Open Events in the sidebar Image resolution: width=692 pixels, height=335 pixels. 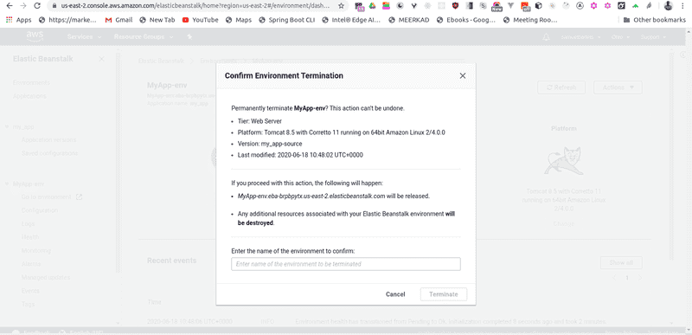30,291
